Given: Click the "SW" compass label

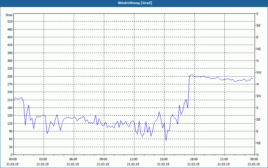Looking at the screenshot, I should 259,96.
